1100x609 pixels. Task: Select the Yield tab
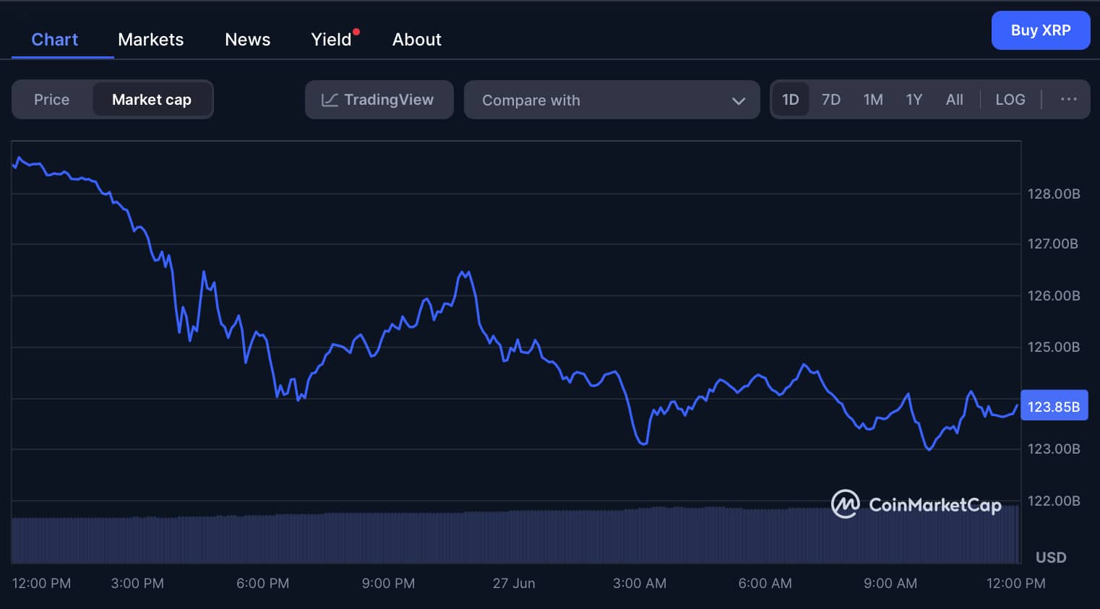click(x=330, y=39)
